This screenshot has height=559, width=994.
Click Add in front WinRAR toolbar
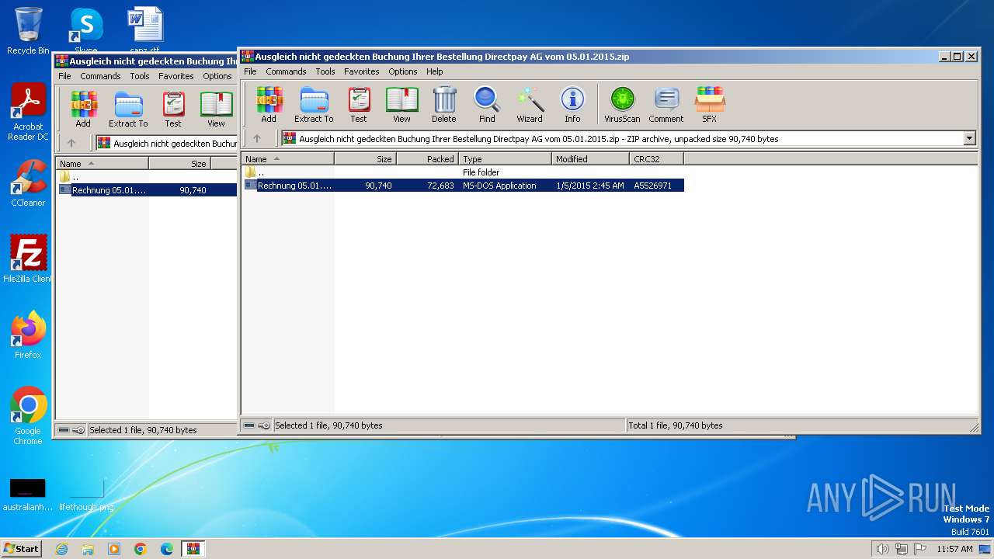[x=269, y=104]
